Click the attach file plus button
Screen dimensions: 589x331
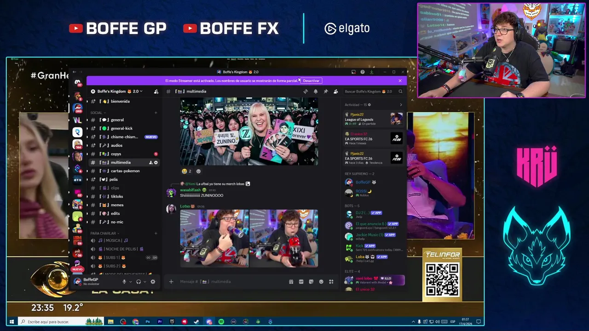point(171,282)
